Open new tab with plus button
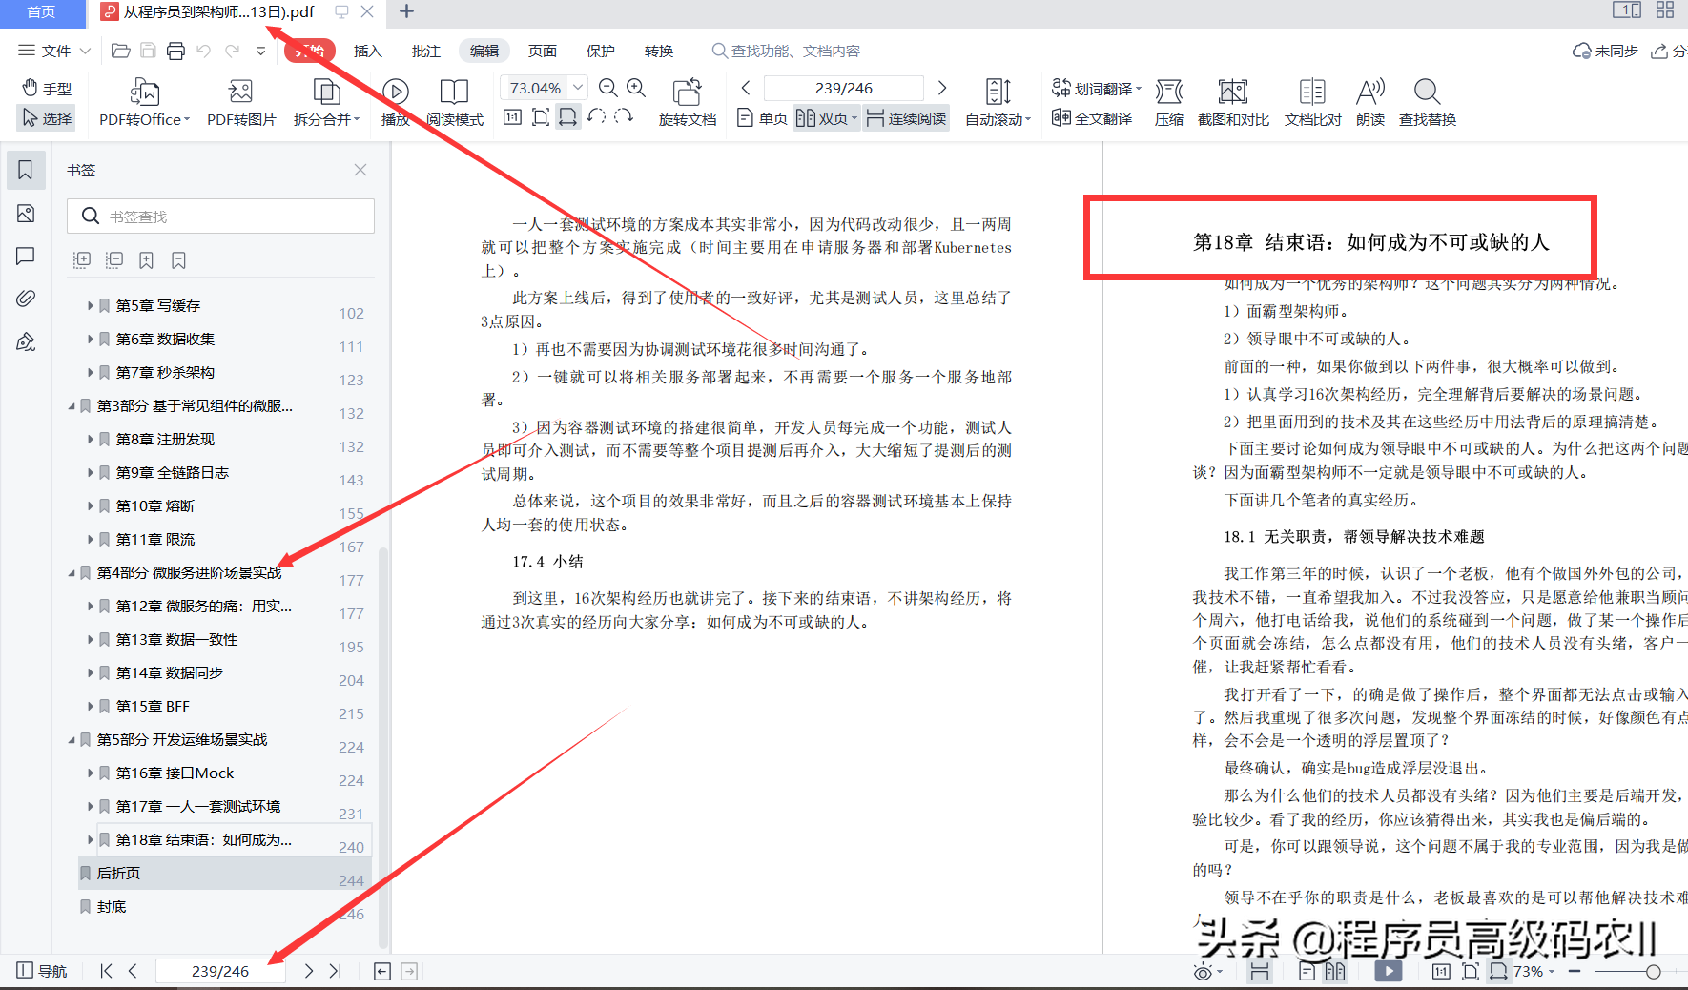Viewport: 1688px width, 990px height. pos(406,11)
